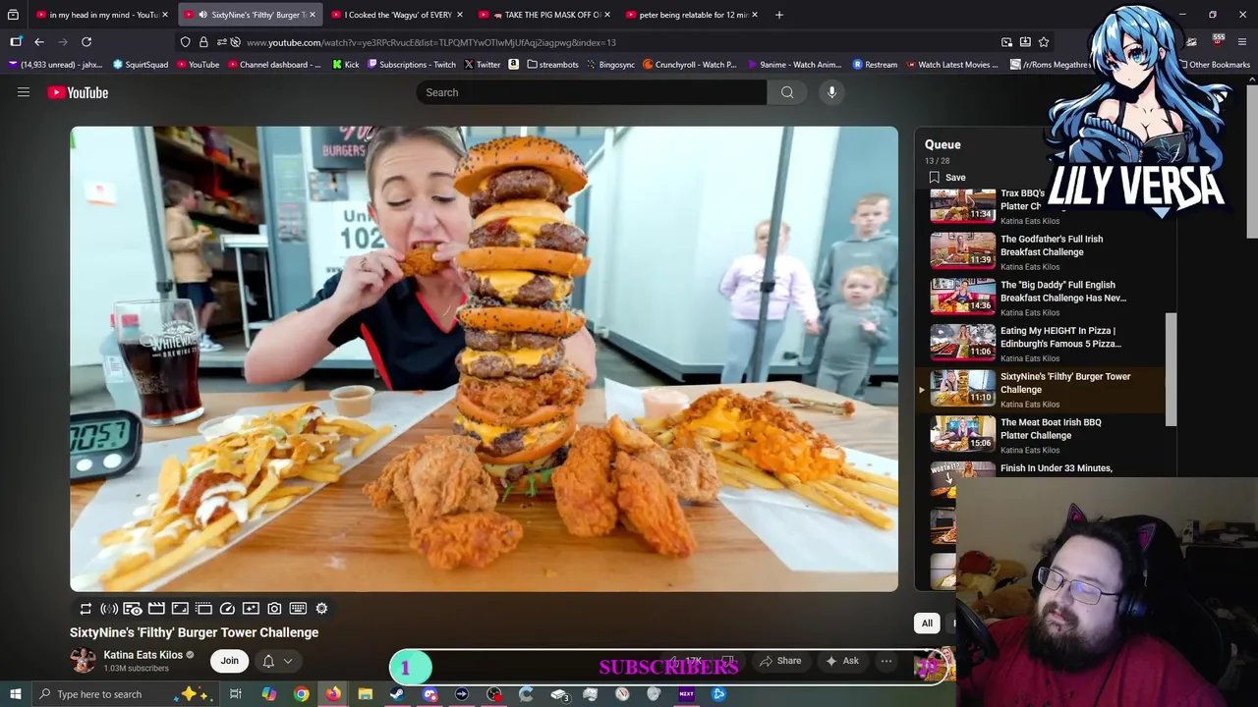Click the playback speed gauge icon
This screenshot has width=1258, height=707.
tap(227, 609)
